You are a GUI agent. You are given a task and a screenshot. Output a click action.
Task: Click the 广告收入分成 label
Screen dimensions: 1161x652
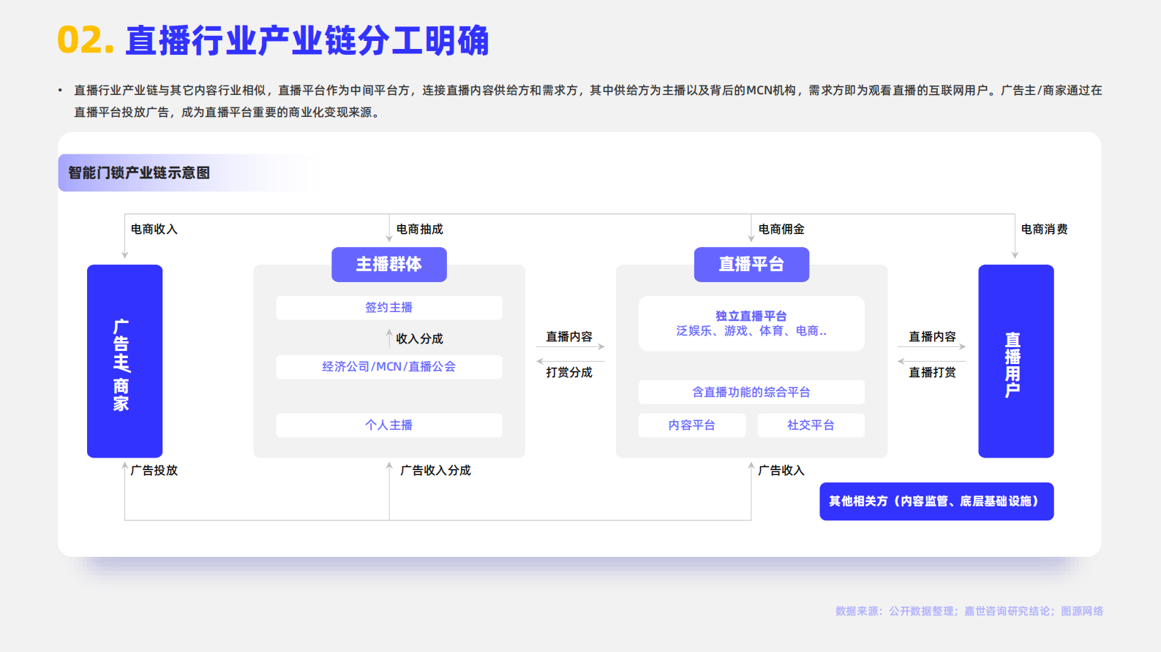tap(435, 471)
